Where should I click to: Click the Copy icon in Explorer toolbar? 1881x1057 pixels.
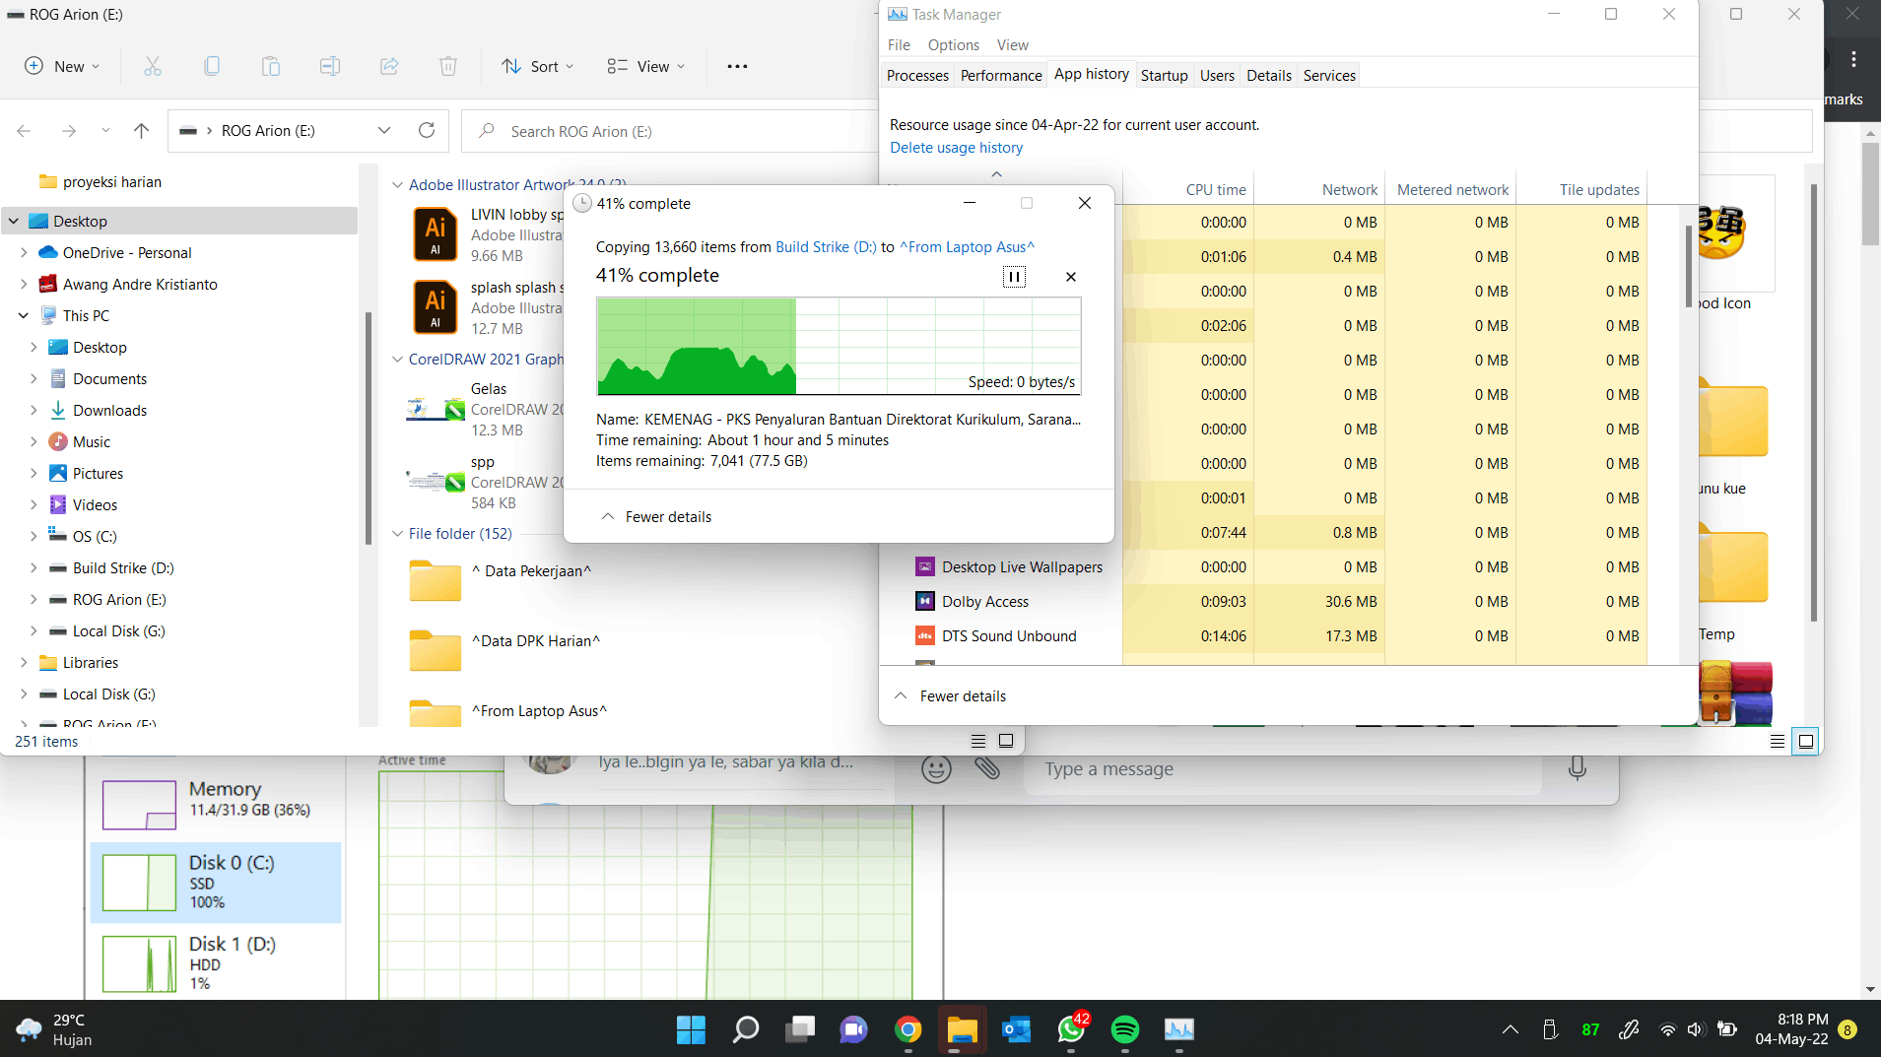212,66
